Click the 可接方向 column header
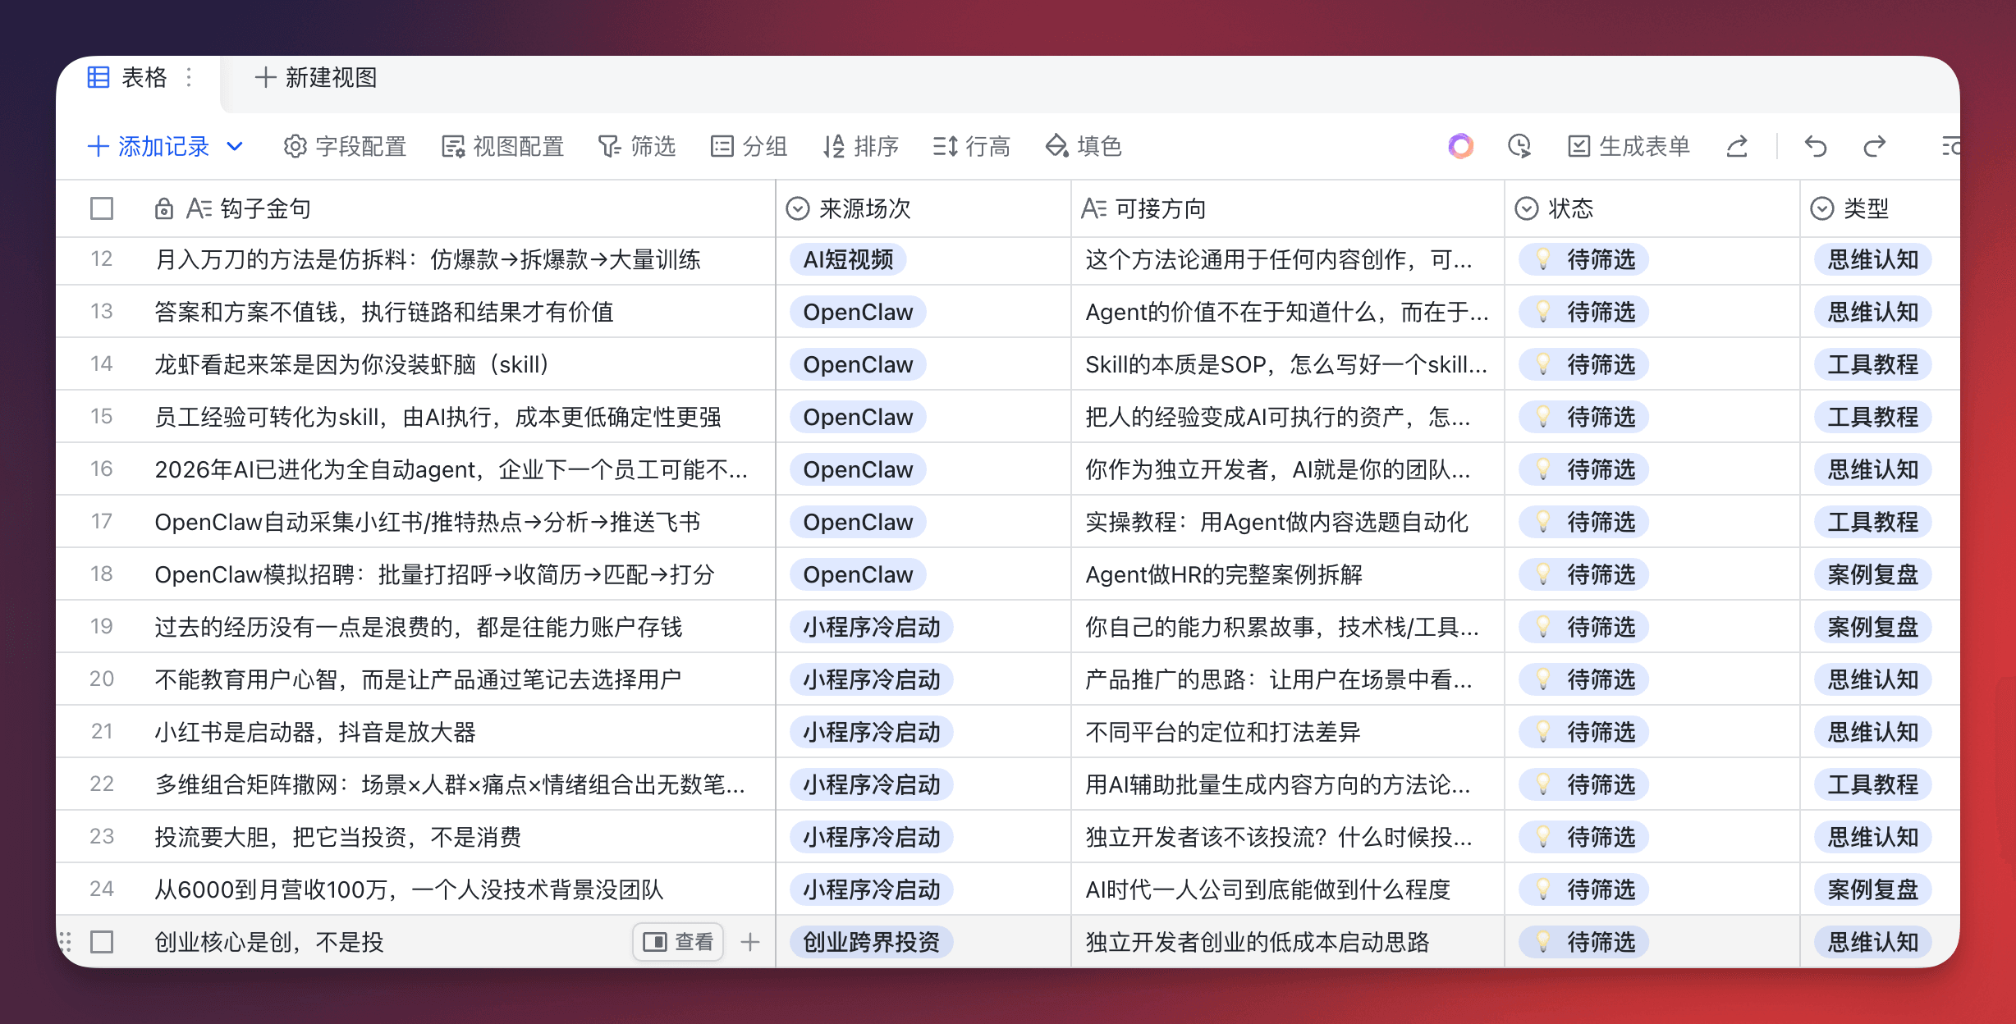This screenshot has height=1024, width=2016. click(x=1287, y=208)
